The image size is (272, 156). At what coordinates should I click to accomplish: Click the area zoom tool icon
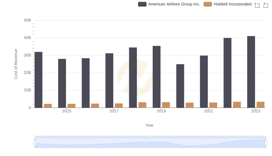(x=257, y=5)
